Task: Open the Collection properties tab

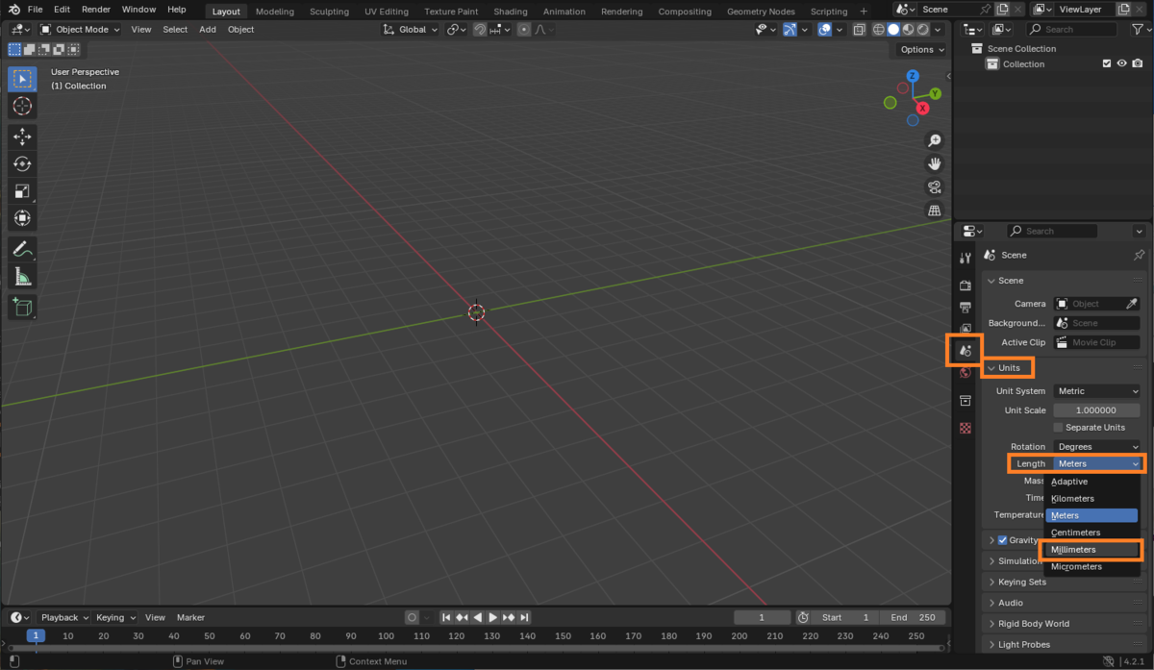Action: 966,401
